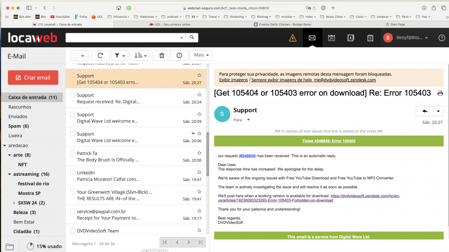The image size is (449, 252).
Task: Open folder management icon at sidebar bottom
Action: (10, 246)
